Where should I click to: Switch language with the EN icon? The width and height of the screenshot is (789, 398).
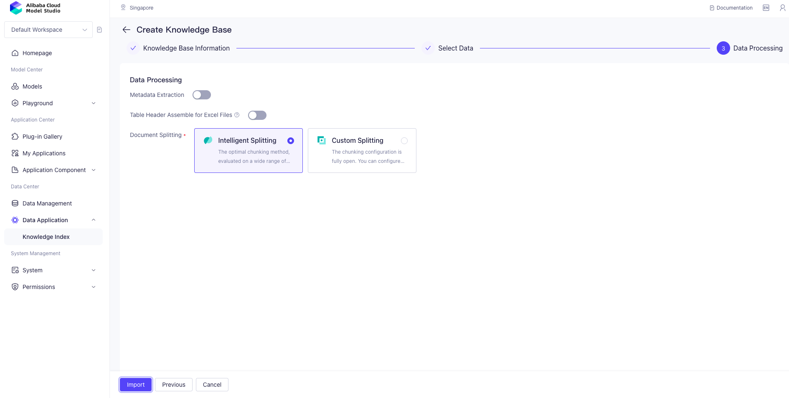coord(766,8)
